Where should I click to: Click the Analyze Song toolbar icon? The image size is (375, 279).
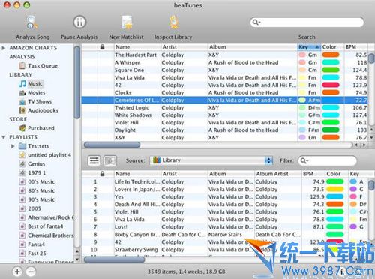point(32,22)
